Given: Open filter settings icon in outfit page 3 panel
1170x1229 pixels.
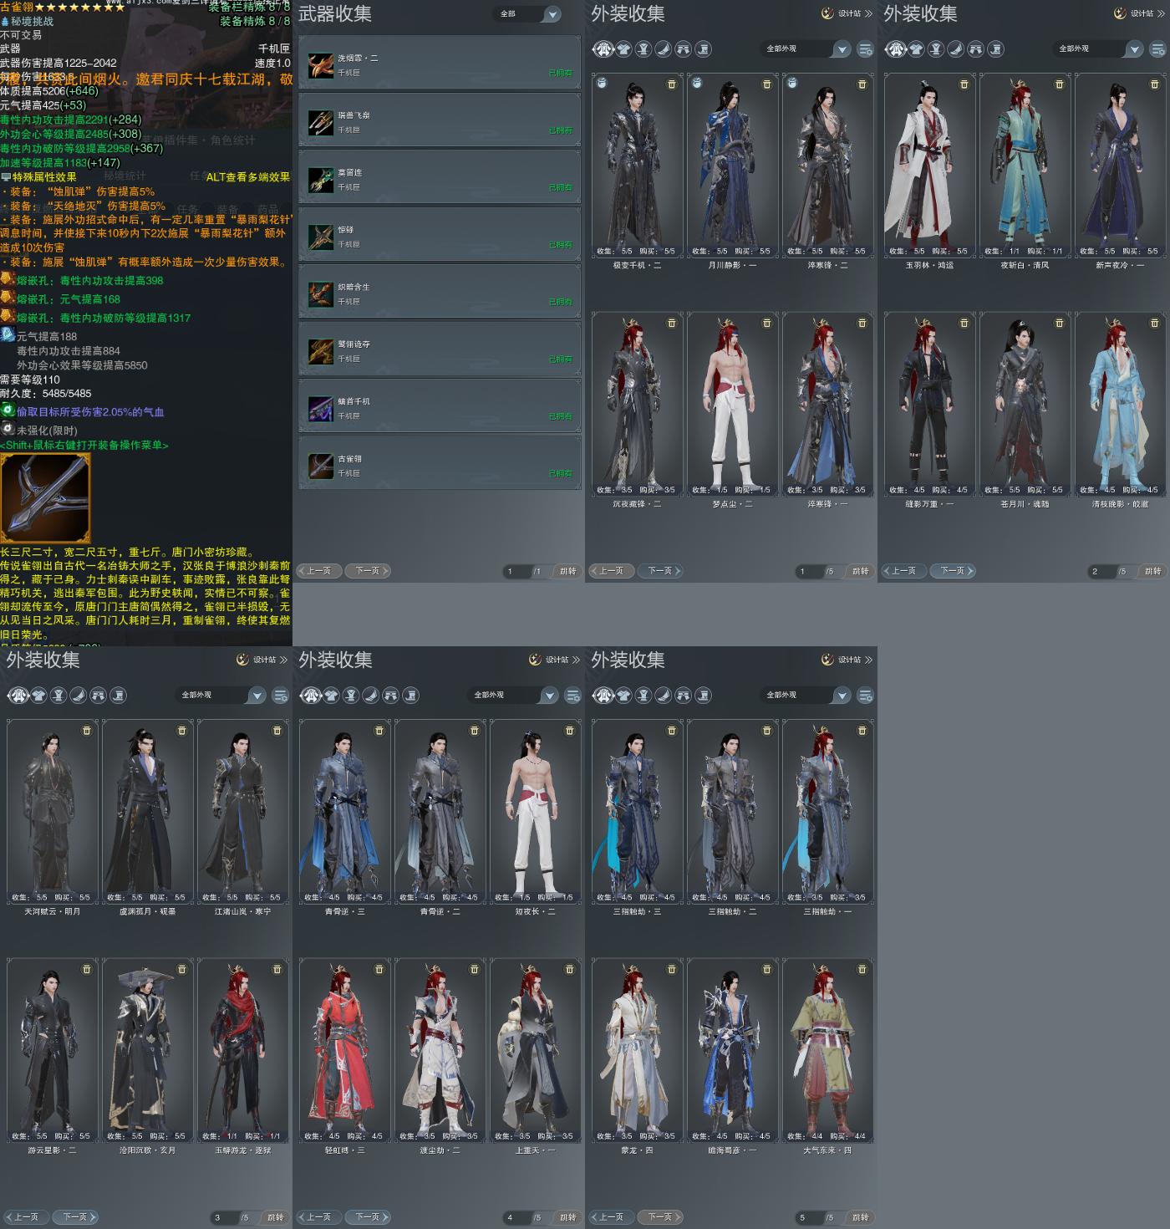Looking at the screenshot, I should tap(281, 696).
